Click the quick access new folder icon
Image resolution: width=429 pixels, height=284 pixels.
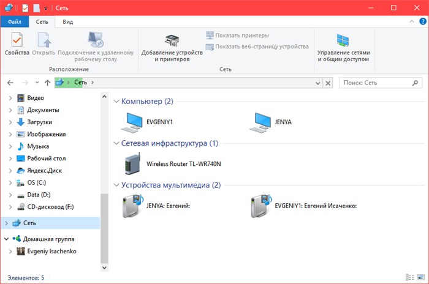pos(36,8)
